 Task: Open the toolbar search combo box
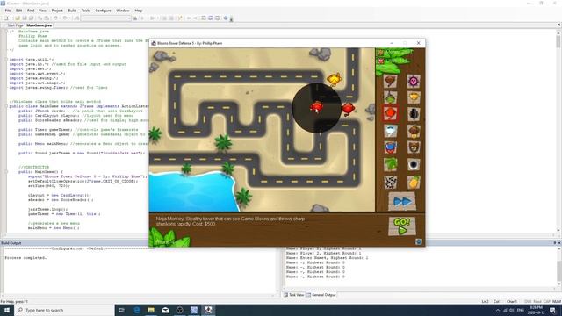105,18
